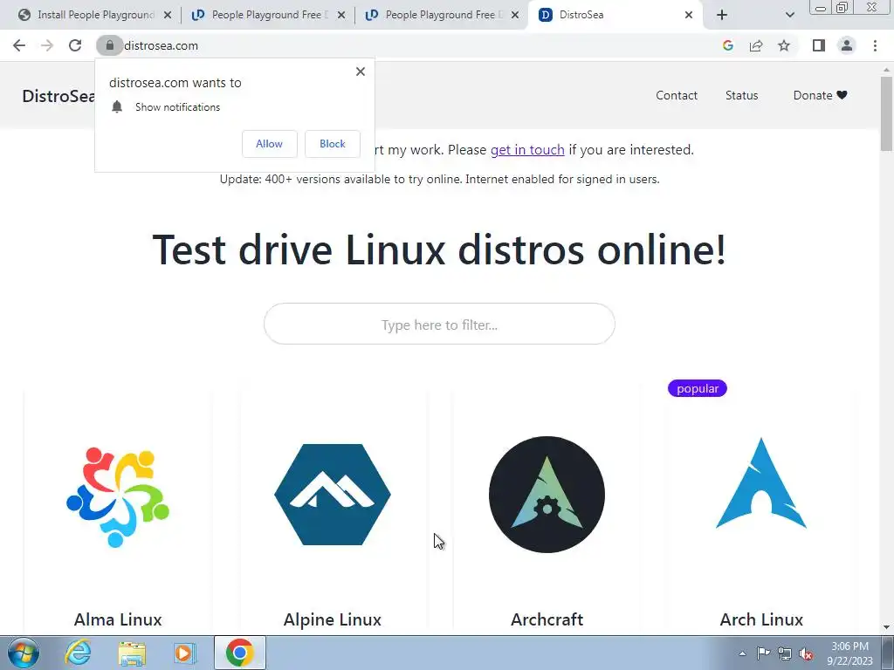Reload the distrosea.com page
Image resolution: width=894 pixels, height=670 pixels.
click(x=75, y=45)
